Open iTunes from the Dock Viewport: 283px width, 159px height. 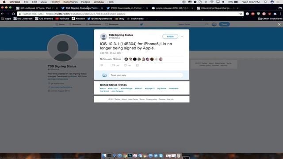pos(135,155)
